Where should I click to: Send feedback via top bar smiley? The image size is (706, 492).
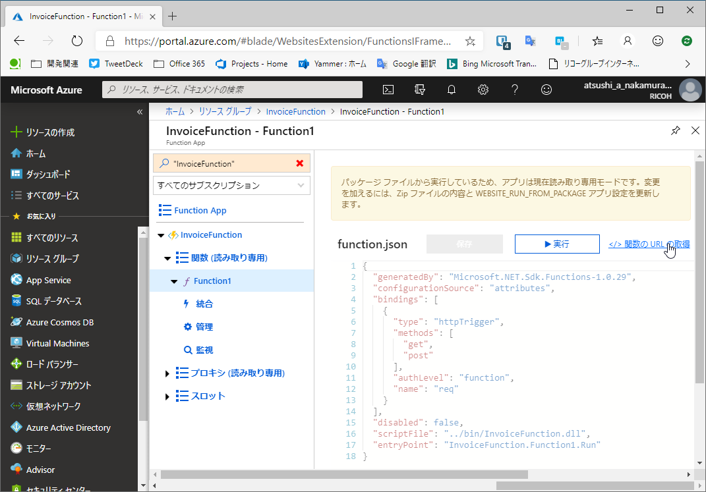[546, 90]
